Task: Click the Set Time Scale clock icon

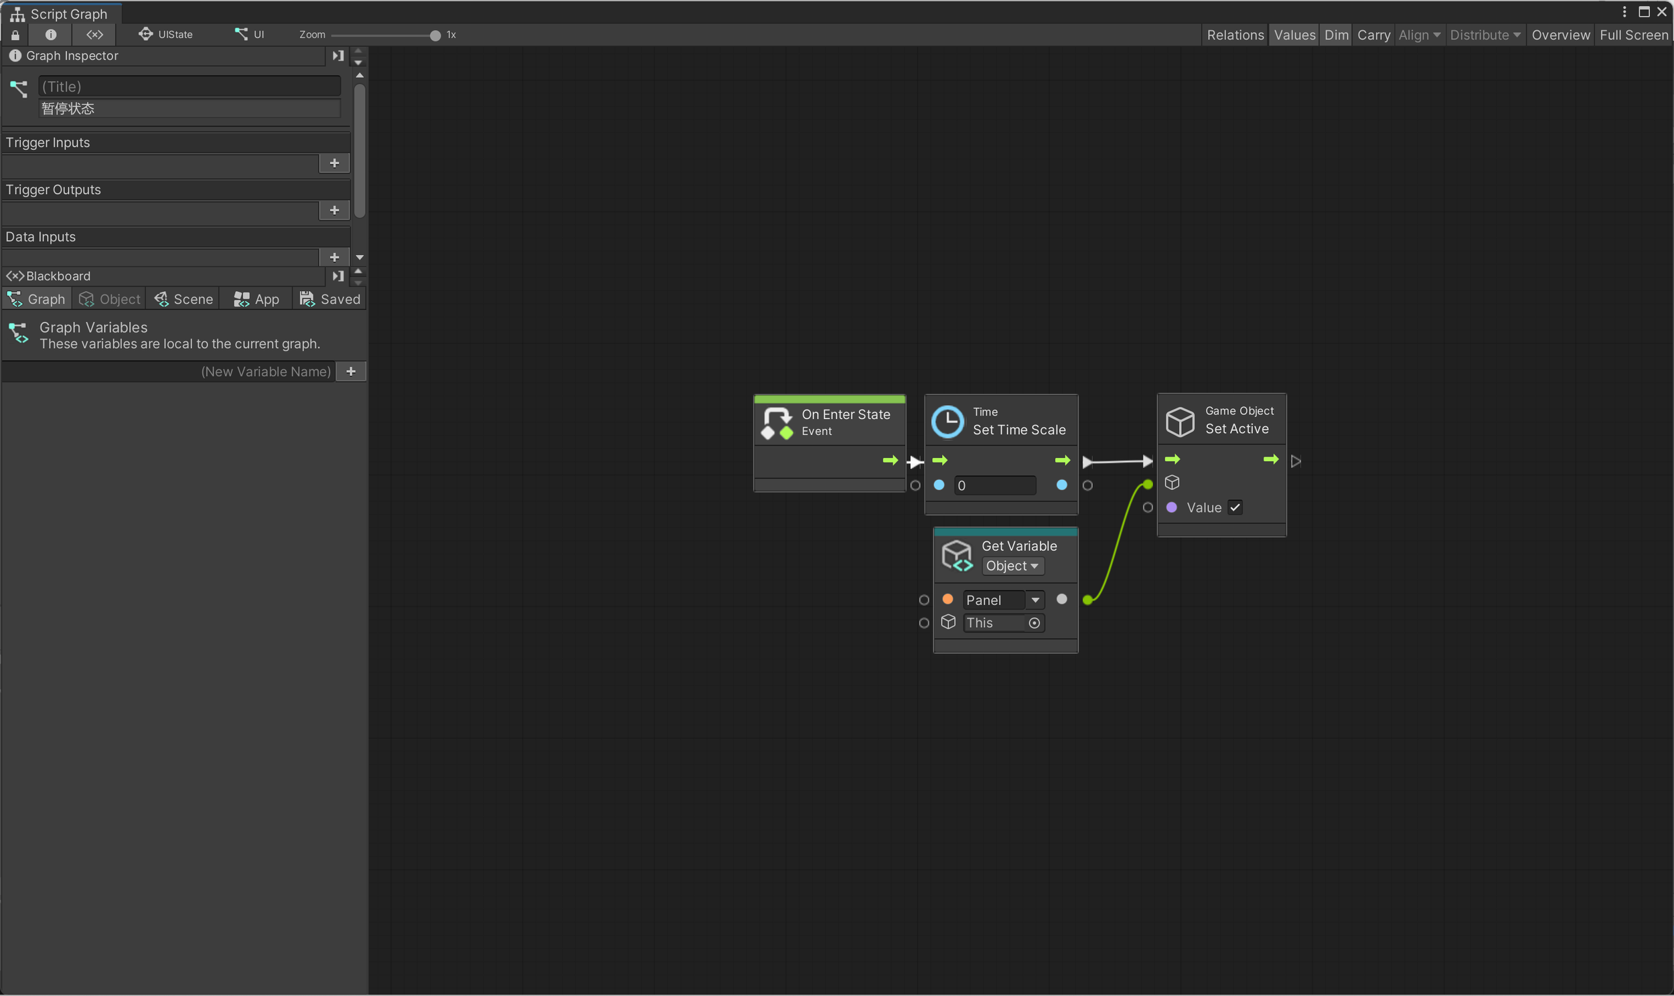Action: click(x=947, y=422)
